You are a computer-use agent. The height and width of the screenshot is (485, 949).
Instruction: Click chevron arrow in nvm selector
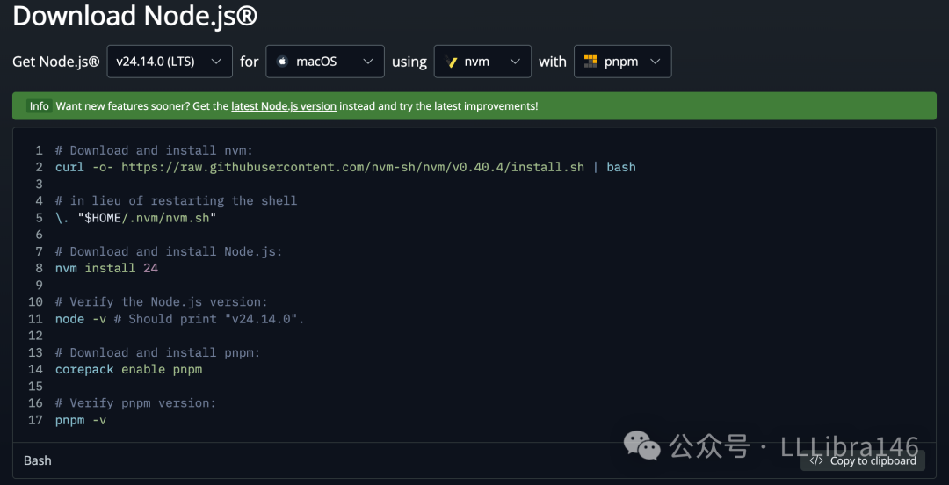pos(515,62)
